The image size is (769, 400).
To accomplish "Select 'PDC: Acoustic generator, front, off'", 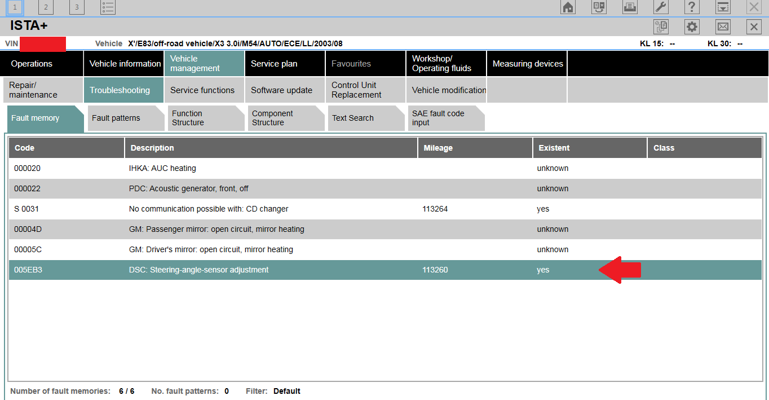I will 189,189.
